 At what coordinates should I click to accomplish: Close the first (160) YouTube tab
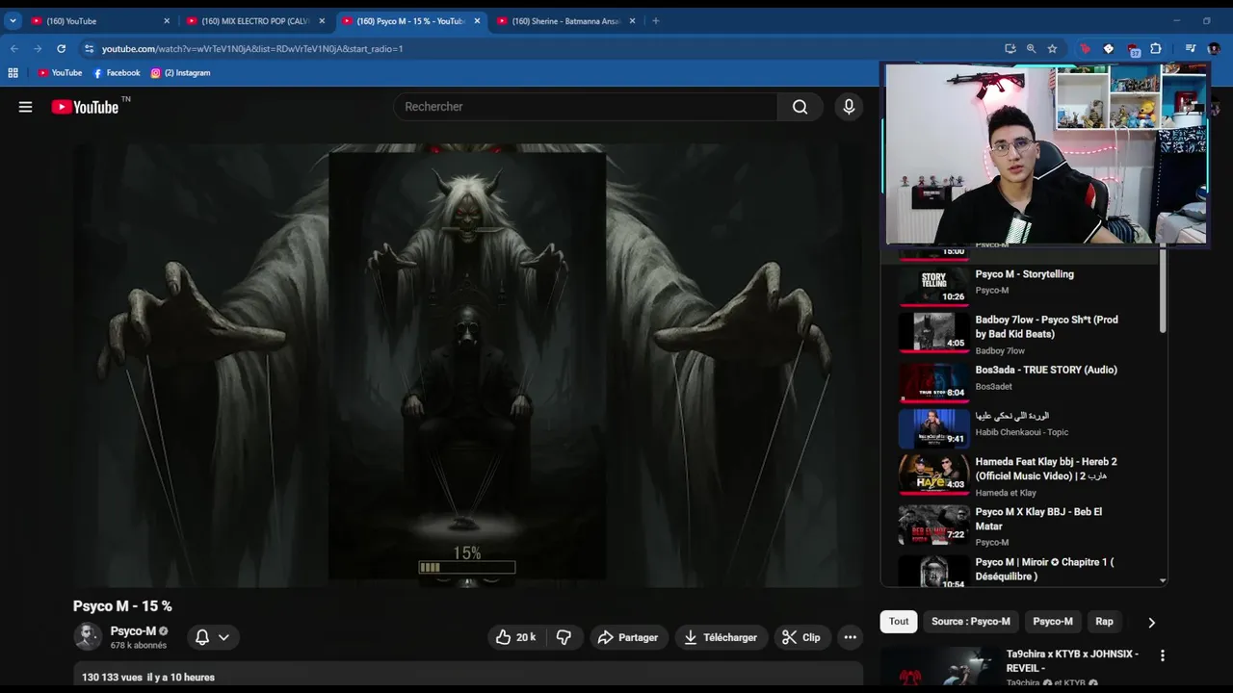click(167, 20)
